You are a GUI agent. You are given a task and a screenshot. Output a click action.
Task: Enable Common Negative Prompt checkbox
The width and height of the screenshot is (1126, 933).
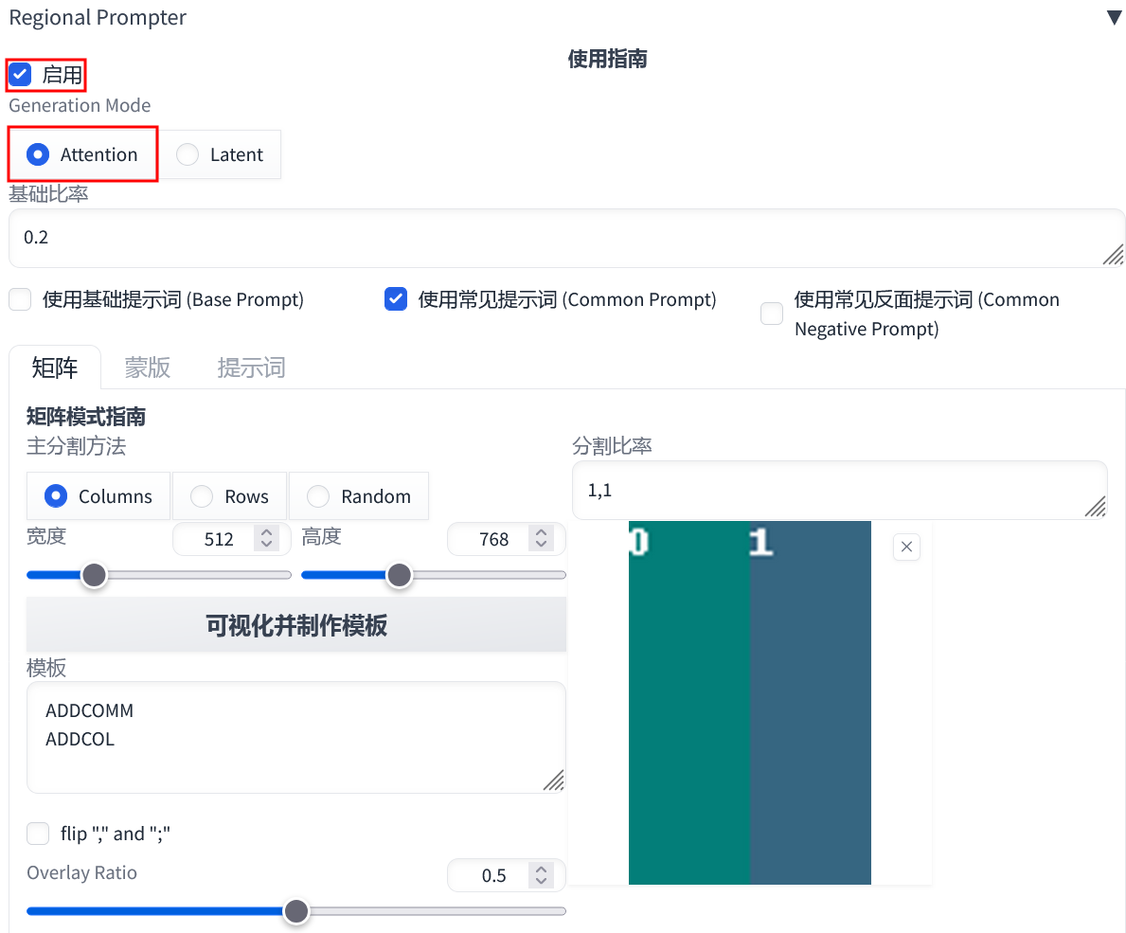772,314
